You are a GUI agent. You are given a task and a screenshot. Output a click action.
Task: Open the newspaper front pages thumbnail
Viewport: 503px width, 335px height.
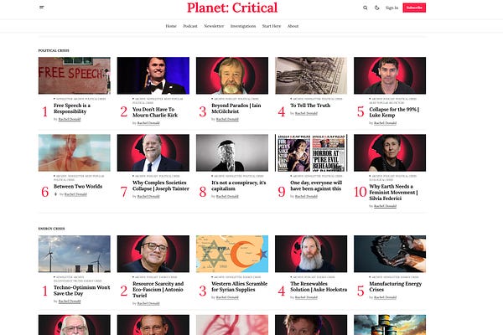click(x=311, y=152)
